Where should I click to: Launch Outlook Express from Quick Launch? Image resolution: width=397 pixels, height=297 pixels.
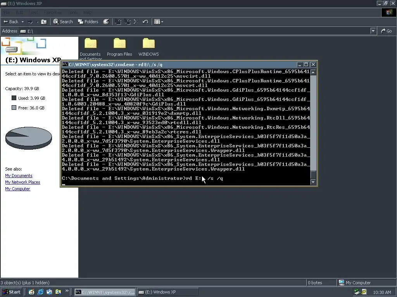(x=49, y=292)
